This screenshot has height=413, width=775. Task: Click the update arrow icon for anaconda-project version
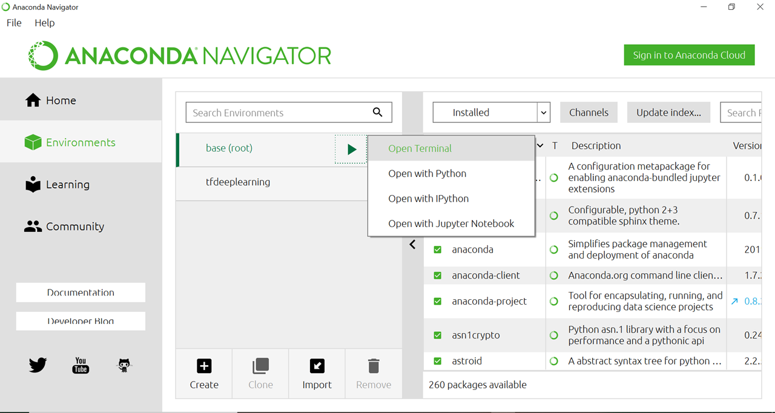[734, 301]
